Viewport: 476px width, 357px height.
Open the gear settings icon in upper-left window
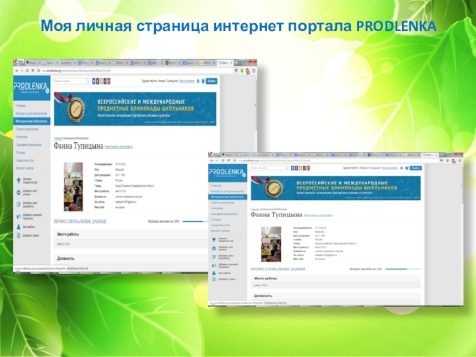pyautogui.click(x=198, y=81)
